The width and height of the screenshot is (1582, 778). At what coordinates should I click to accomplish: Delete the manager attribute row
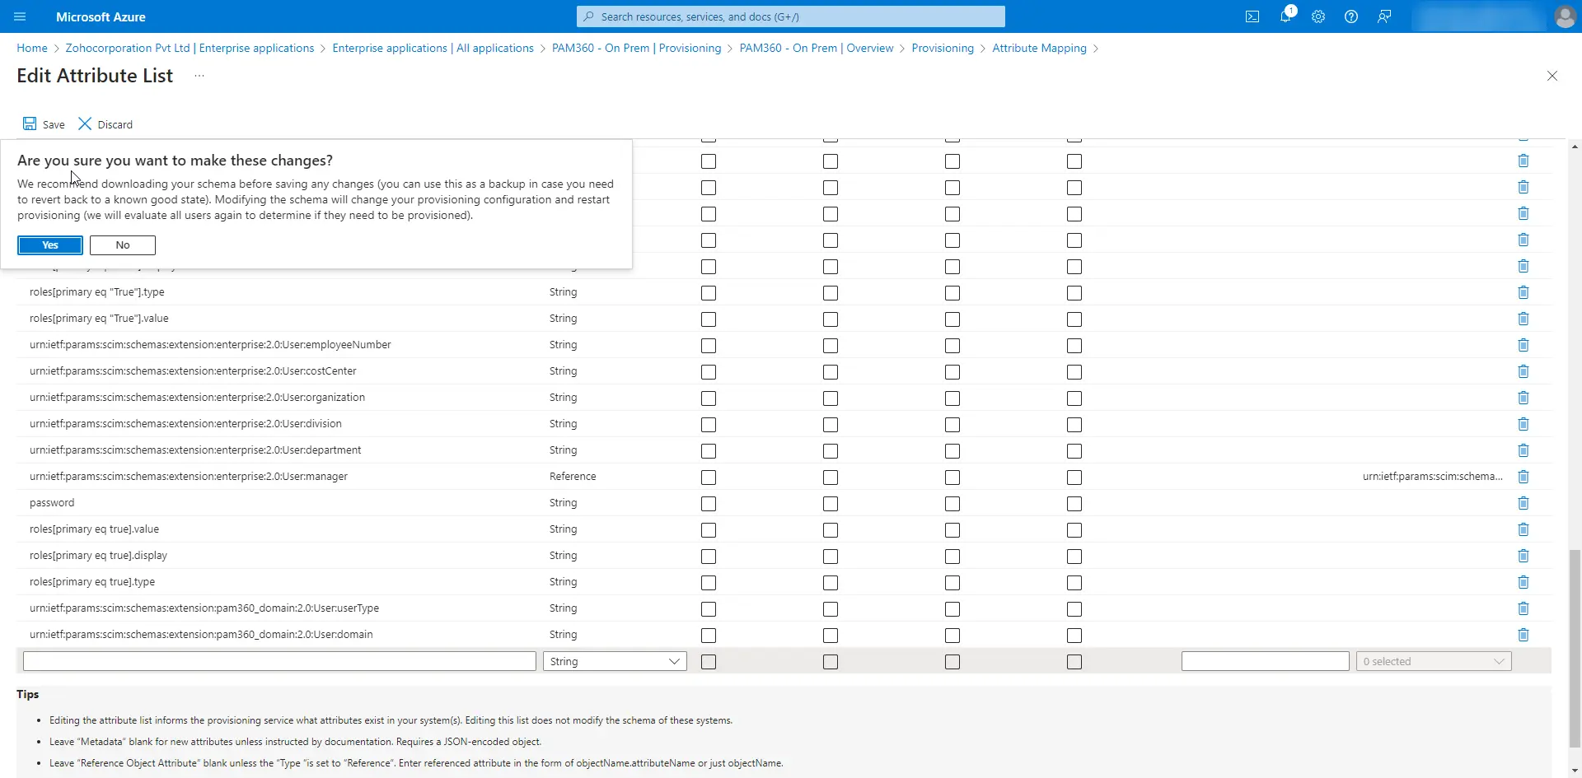coord(1523,477)
